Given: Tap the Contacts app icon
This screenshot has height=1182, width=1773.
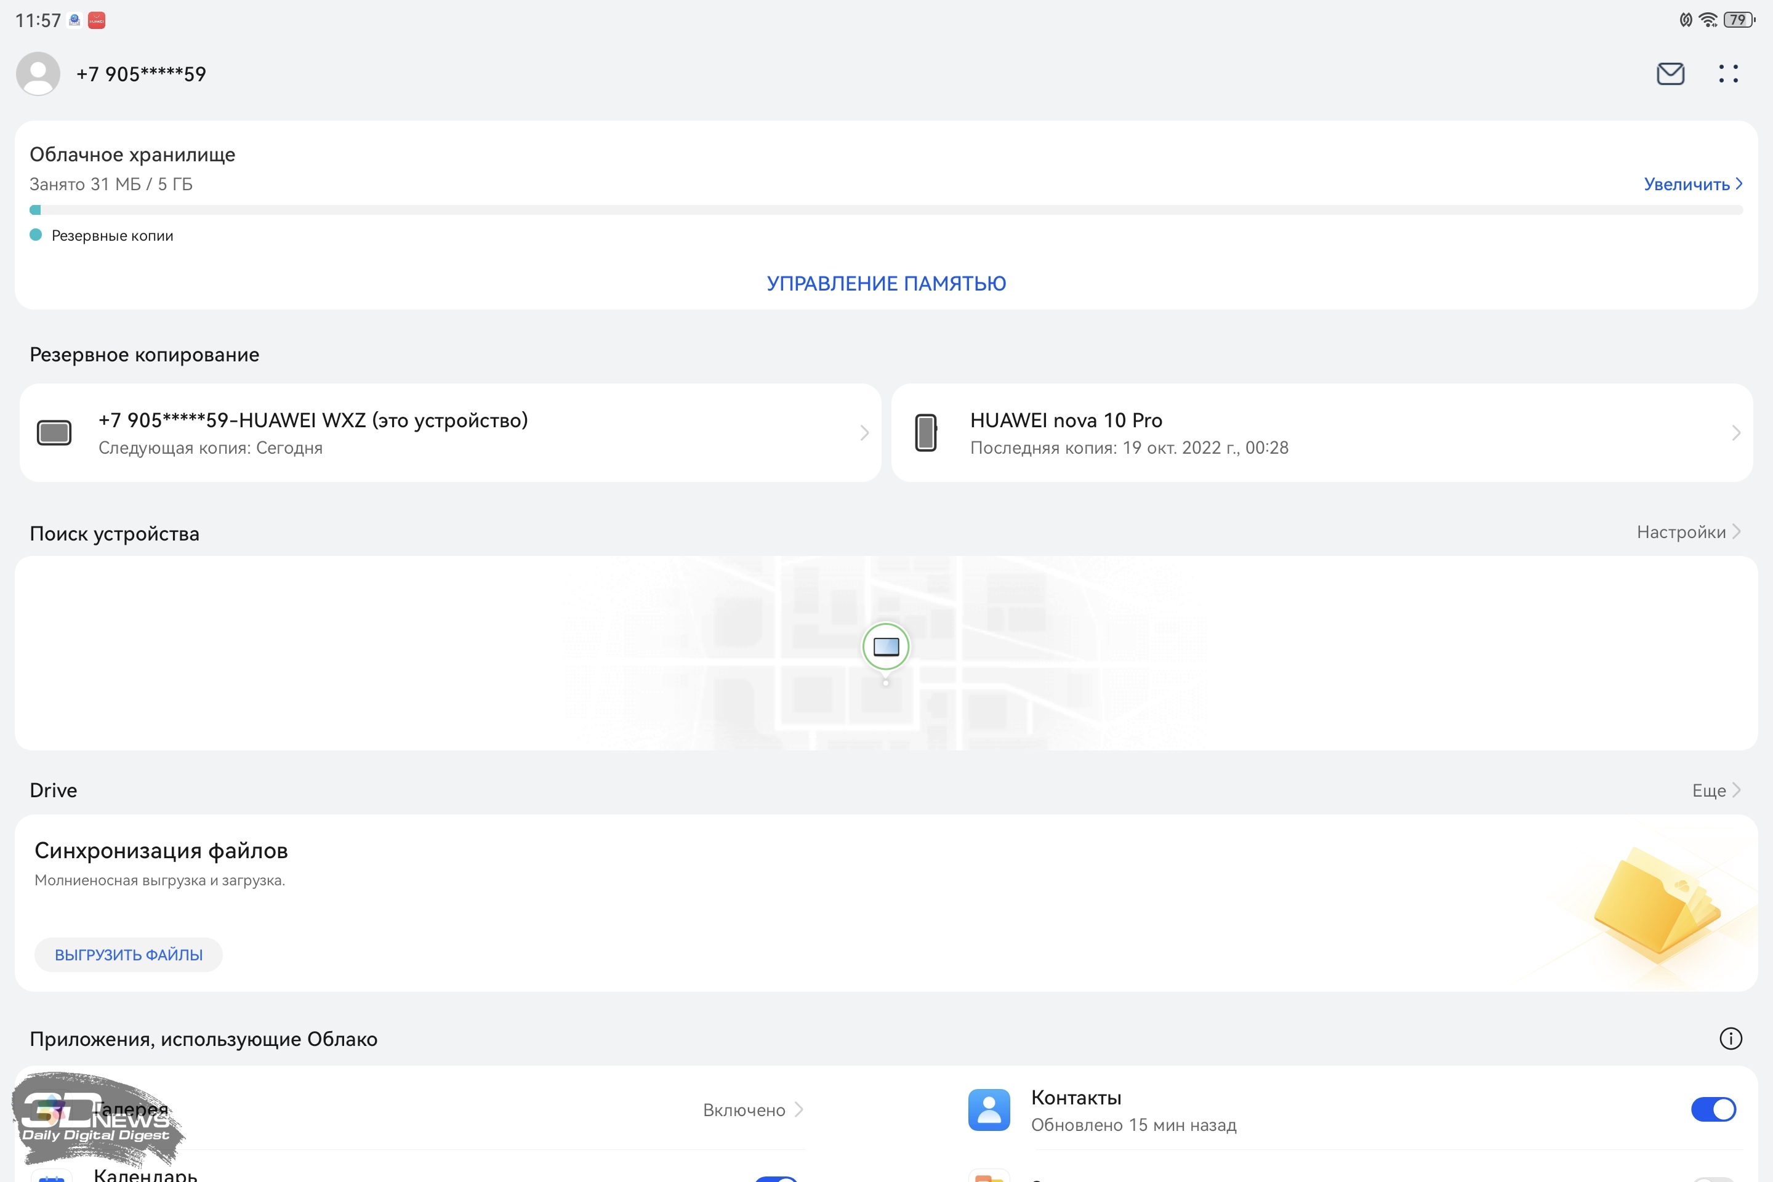Looking at the screenshot, I should [x=989, y=1109].
